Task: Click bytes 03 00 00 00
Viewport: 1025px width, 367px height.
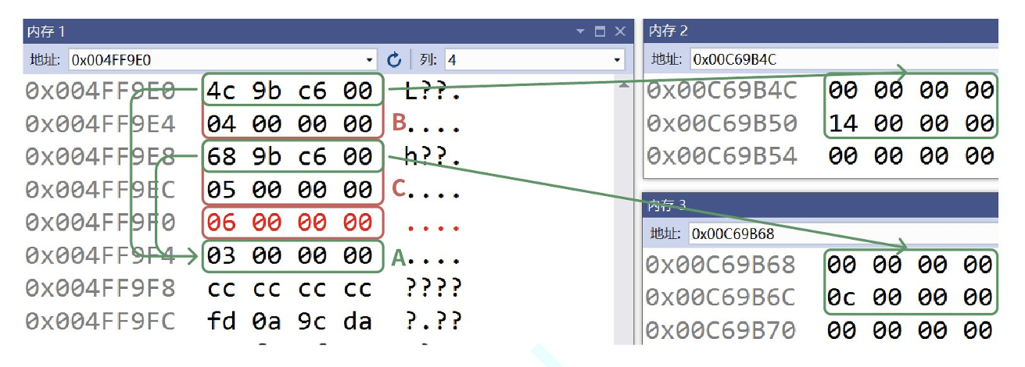Action: pos(290,255)
